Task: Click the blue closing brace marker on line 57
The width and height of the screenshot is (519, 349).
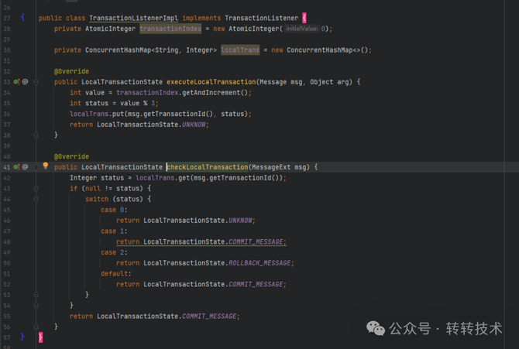Action: [x=22, y=337]
